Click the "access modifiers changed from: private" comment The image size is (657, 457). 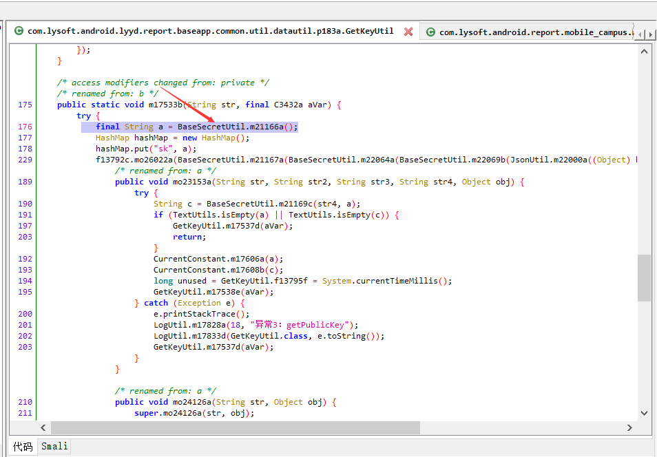click(163, 83)
